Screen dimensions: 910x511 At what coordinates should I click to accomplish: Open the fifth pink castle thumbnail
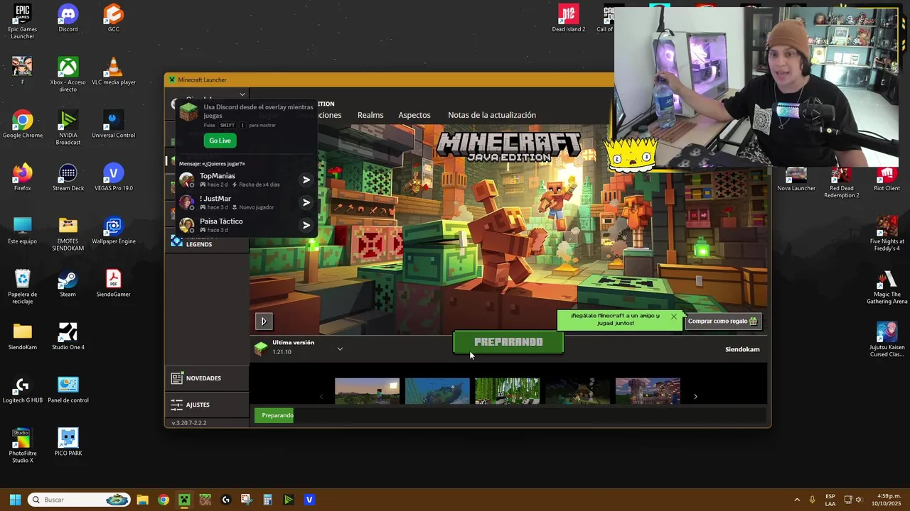pyautogui.click(x=648, y=391)
